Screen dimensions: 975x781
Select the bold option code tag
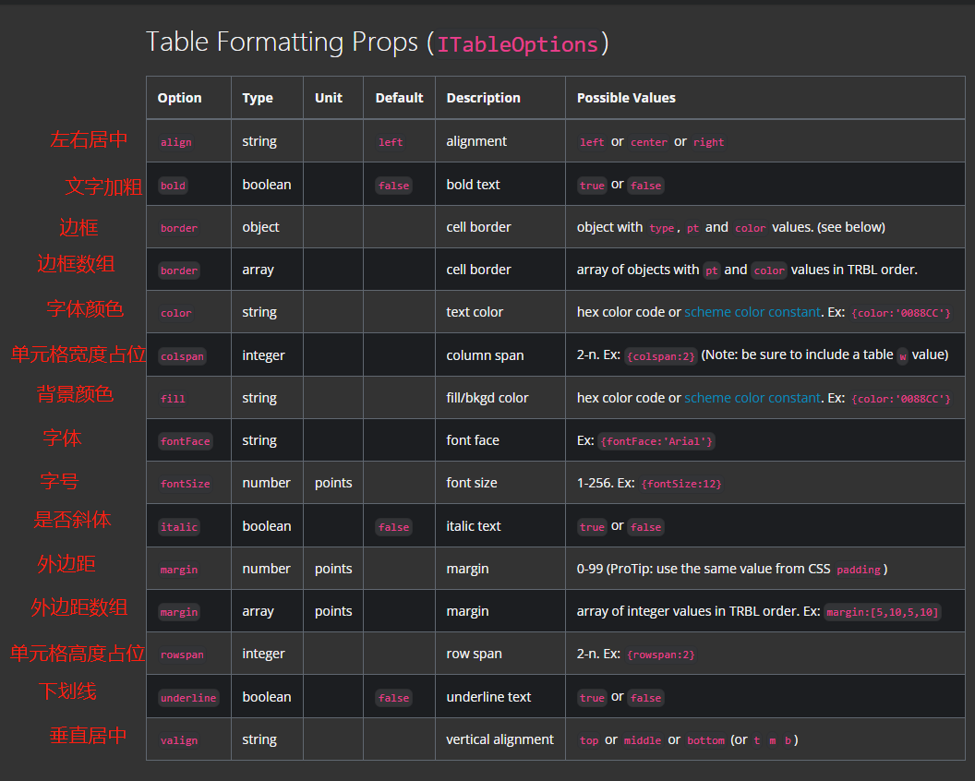(173, 186)
